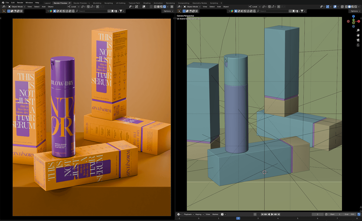Expand the Playback dropdown in timeline
The width and height of the screenshot is (362, 221).
tap(188, 214)
